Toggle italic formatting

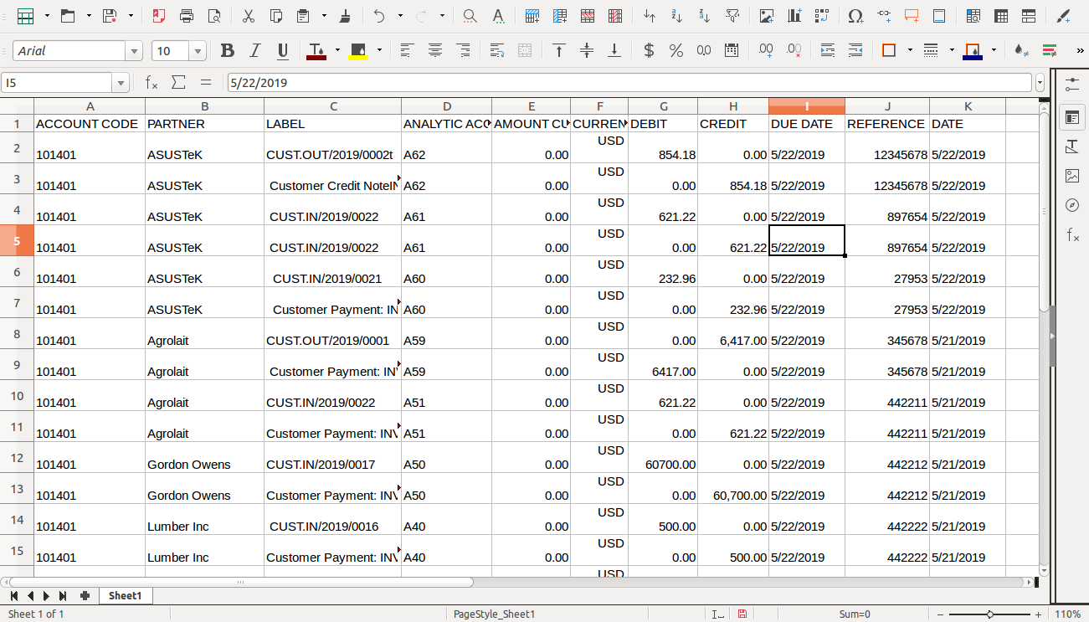tap(255, 51)
